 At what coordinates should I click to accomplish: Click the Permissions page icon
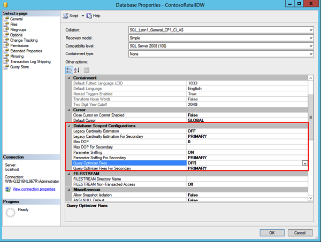point(6,45)
